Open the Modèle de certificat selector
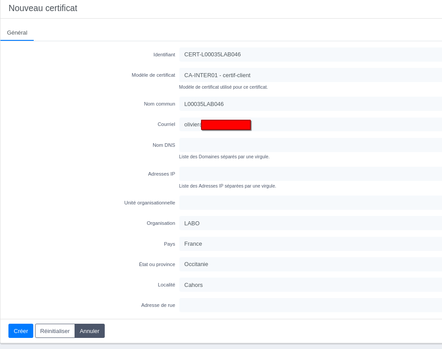Viewport: 442px width, 349px height. (310, 75)
